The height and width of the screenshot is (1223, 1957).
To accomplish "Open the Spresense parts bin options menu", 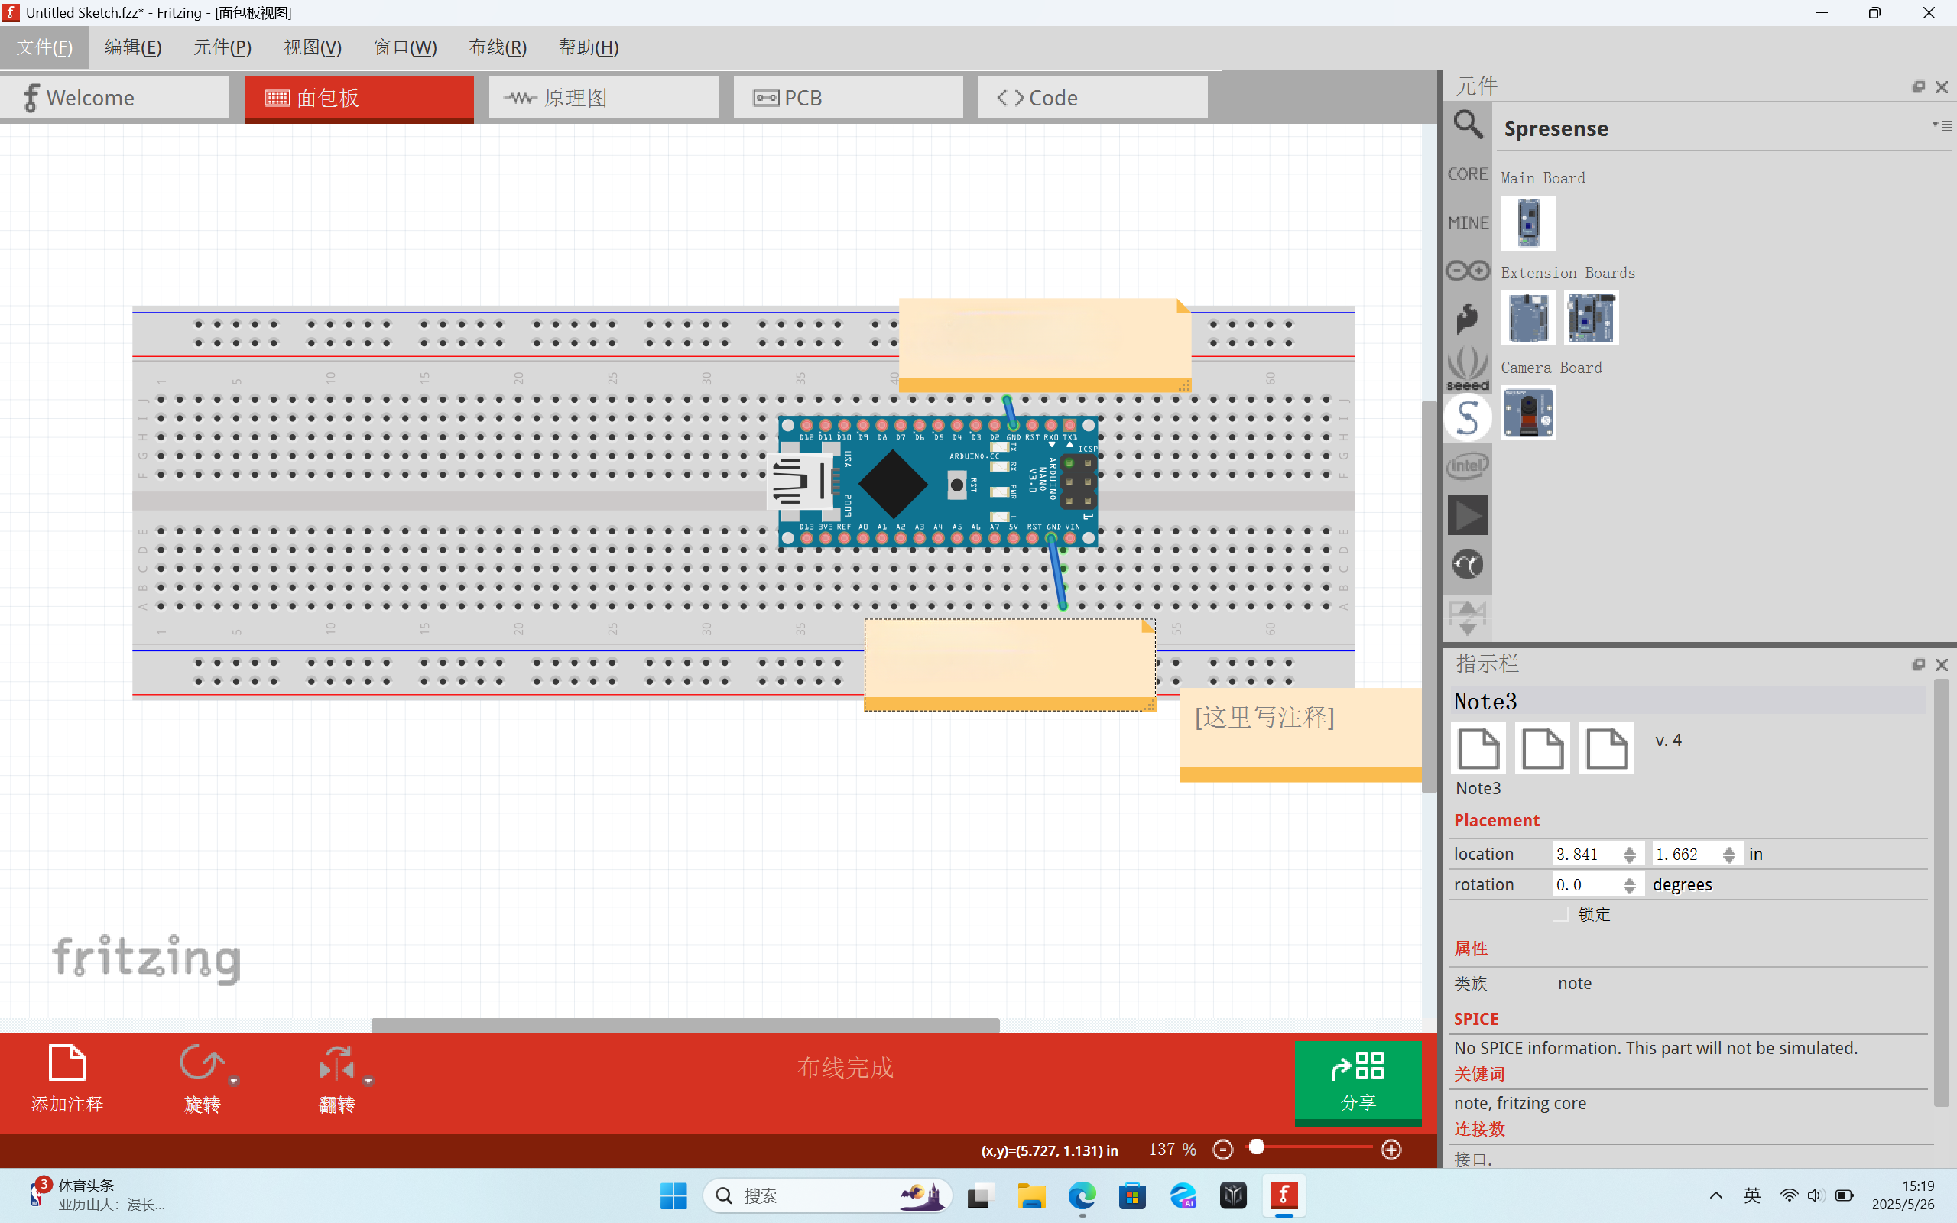I will [x=1942, y=126].
